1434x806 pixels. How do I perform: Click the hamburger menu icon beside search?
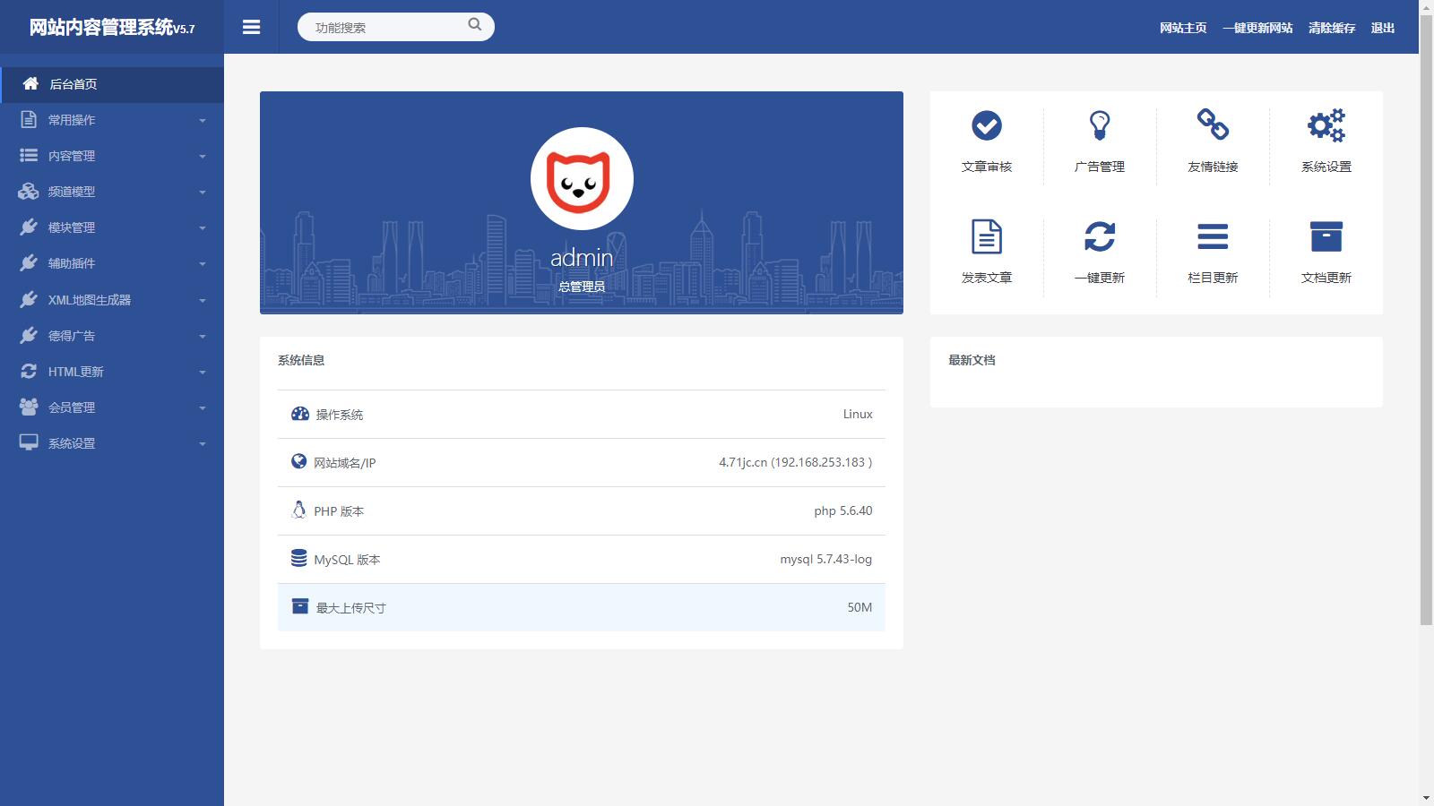251,27
